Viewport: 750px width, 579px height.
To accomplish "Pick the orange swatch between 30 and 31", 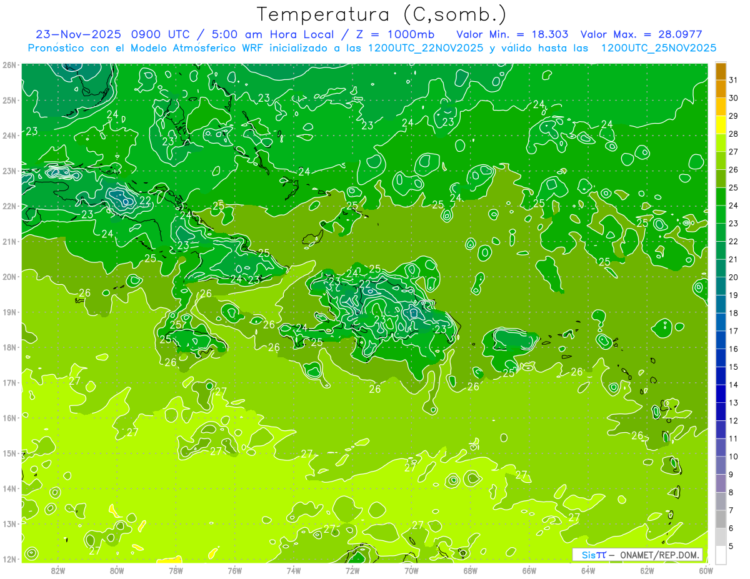I will tap(721, 89).
